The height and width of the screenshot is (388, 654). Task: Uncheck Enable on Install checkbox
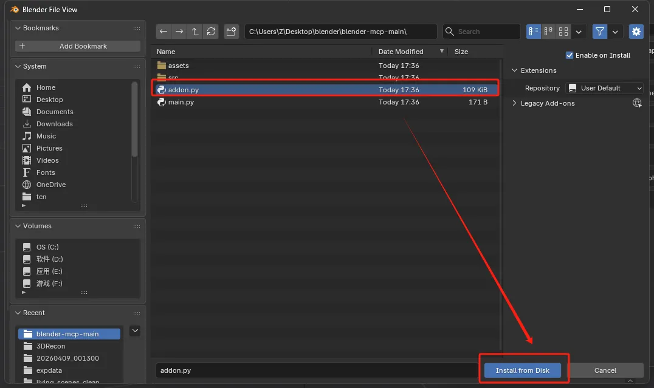click(x=570, y=55)
